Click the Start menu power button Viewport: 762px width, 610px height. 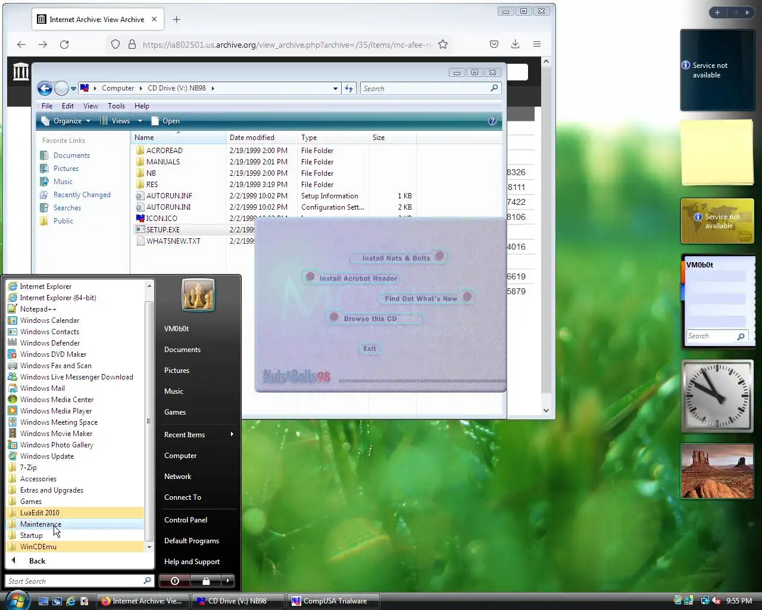[174, 581]
